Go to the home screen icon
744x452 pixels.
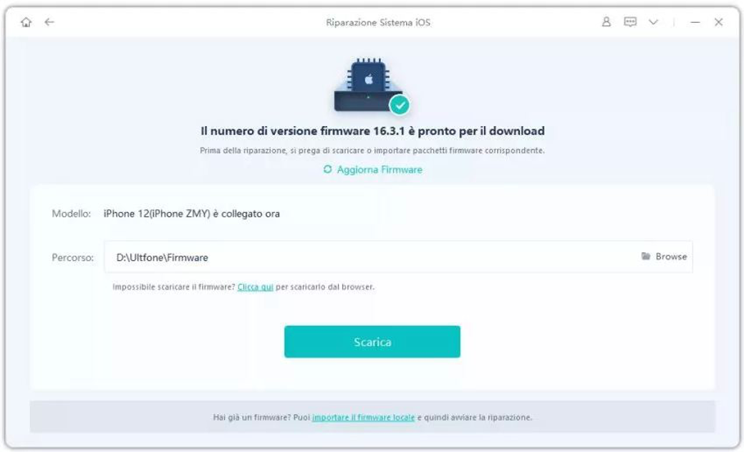pyautogui.click(x=26, y=21)
